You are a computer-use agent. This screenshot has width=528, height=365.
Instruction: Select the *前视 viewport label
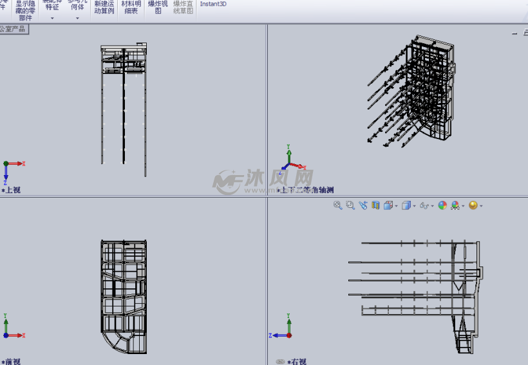point(11,362)
